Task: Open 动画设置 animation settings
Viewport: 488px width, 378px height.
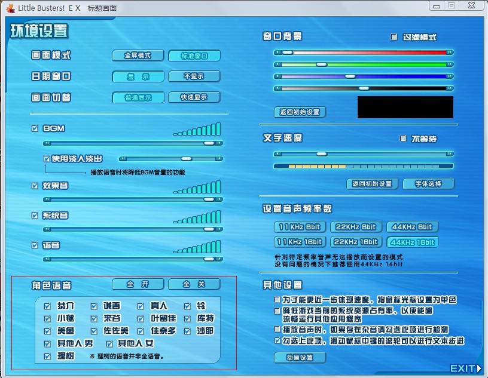Action: (x=300, y=358)
